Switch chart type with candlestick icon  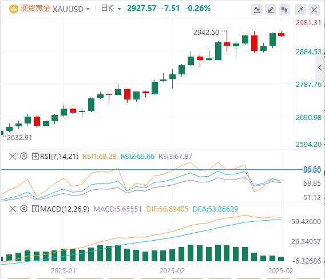[x=284, y=10]
